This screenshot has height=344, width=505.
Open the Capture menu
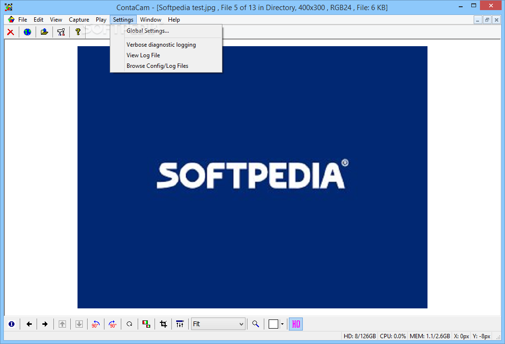pyautogui.click(x=79, y=20)
